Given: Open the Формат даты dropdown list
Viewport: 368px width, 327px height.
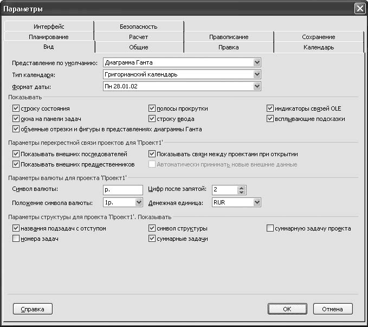Looking at the screenshot, I should [x=257, y=86].
